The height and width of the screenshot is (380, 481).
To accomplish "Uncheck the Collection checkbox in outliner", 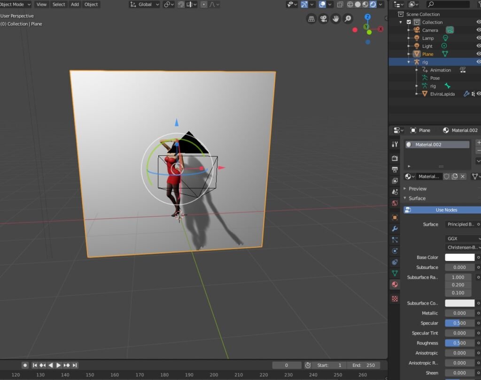I will click(x=409, y=22).
